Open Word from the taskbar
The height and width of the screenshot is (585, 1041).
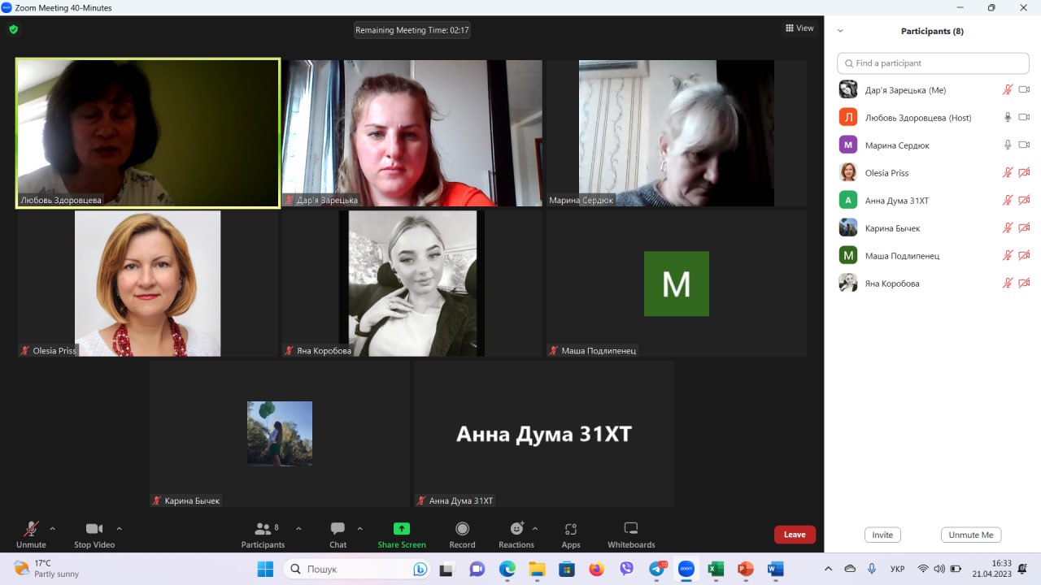(775, 569)
